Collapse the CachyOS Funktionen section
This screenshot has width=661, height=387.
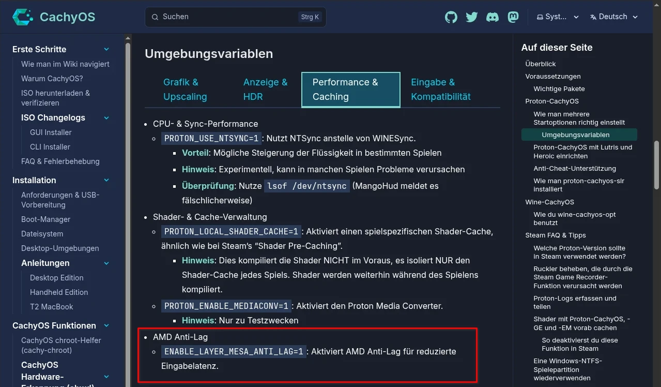pyautogui.click(x=106, y=325)
